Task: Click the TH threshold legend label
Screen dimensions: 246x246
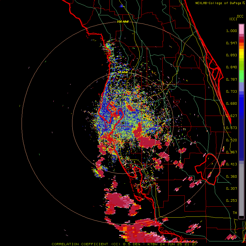Action: click(235, 213)
